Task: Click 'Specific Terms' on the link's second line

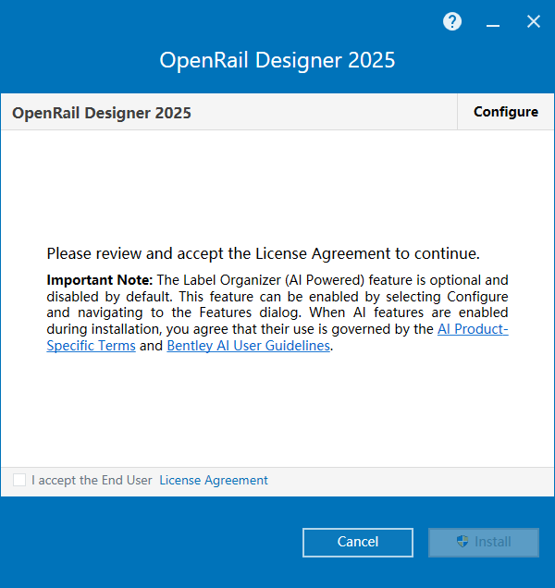Action: pyautogui.click(x=91, y=346)
